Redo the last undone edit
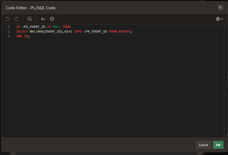Viewport: 228px width, 155px height. [16, 19]
